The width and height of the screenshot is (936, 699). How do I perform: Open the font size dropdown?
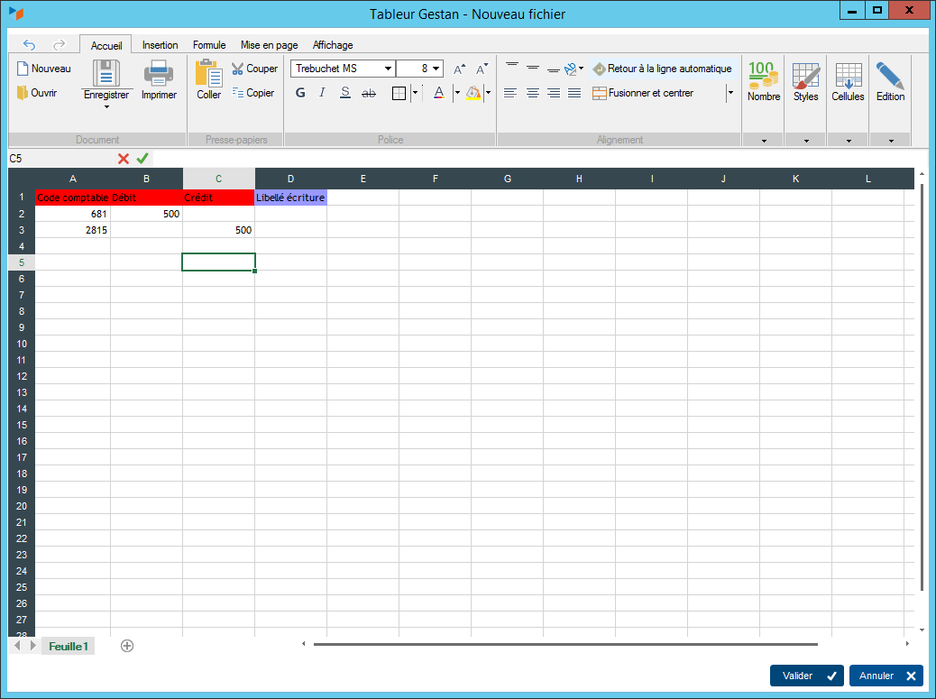pos(436,69)
